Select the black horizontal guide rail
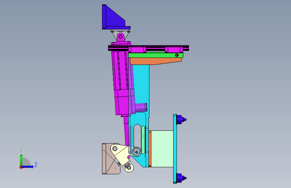The height and width of the screenshot is (188, 291). [148, 48]
